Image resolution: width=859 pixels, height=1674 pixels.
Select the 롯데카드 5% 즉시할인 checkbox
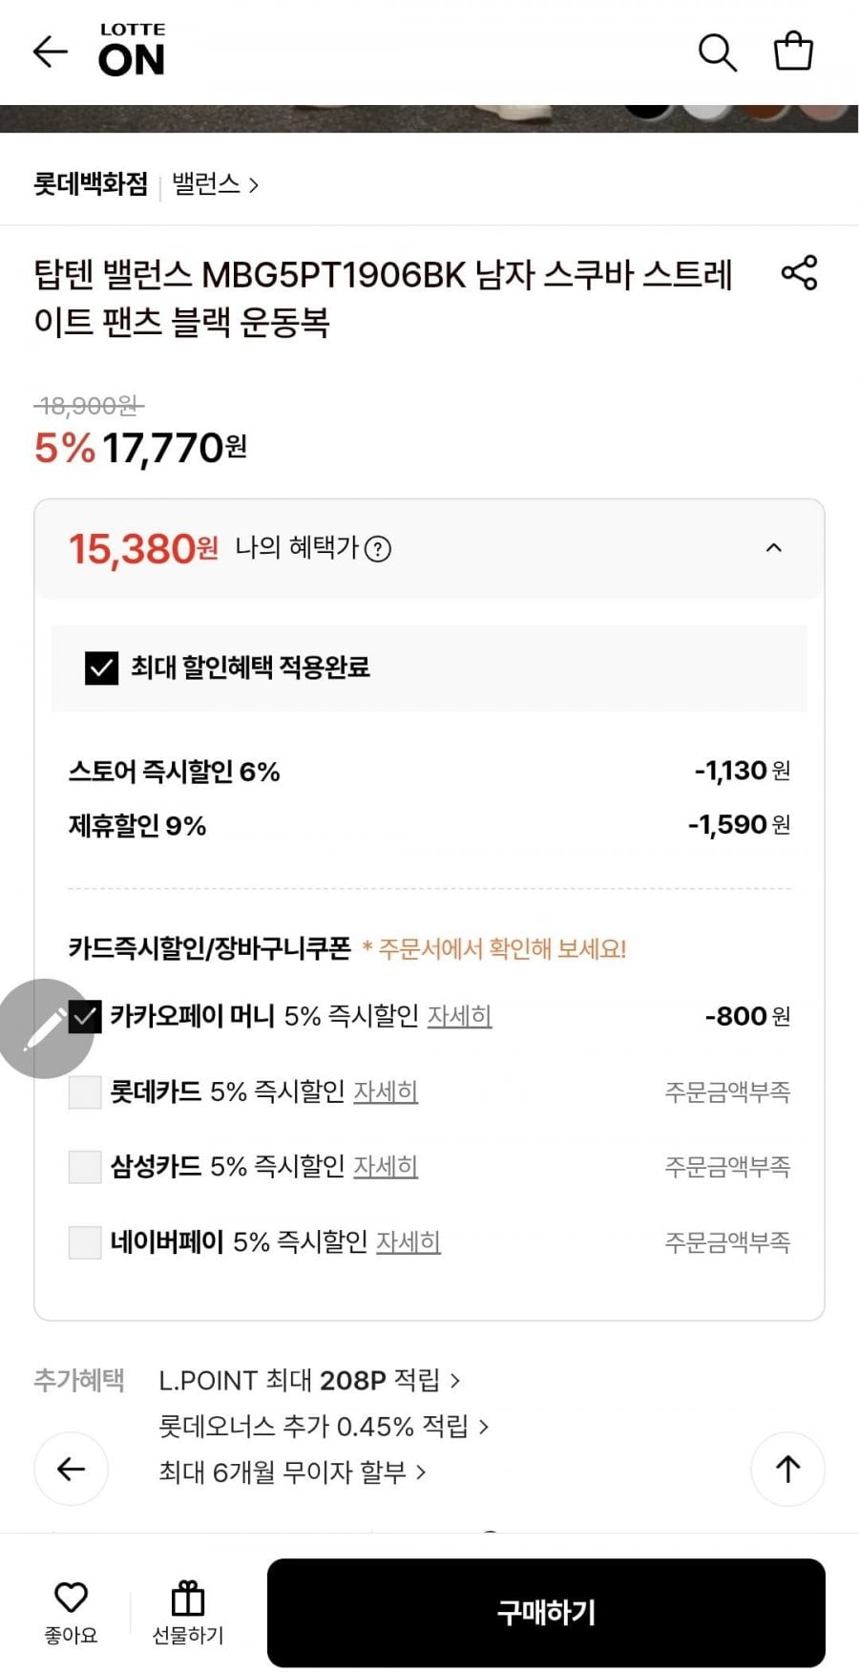tap(85, 1091)
